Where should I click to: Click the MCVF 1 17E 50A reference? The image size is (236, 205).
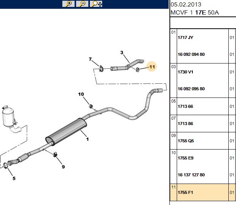(x=195, y=13)
